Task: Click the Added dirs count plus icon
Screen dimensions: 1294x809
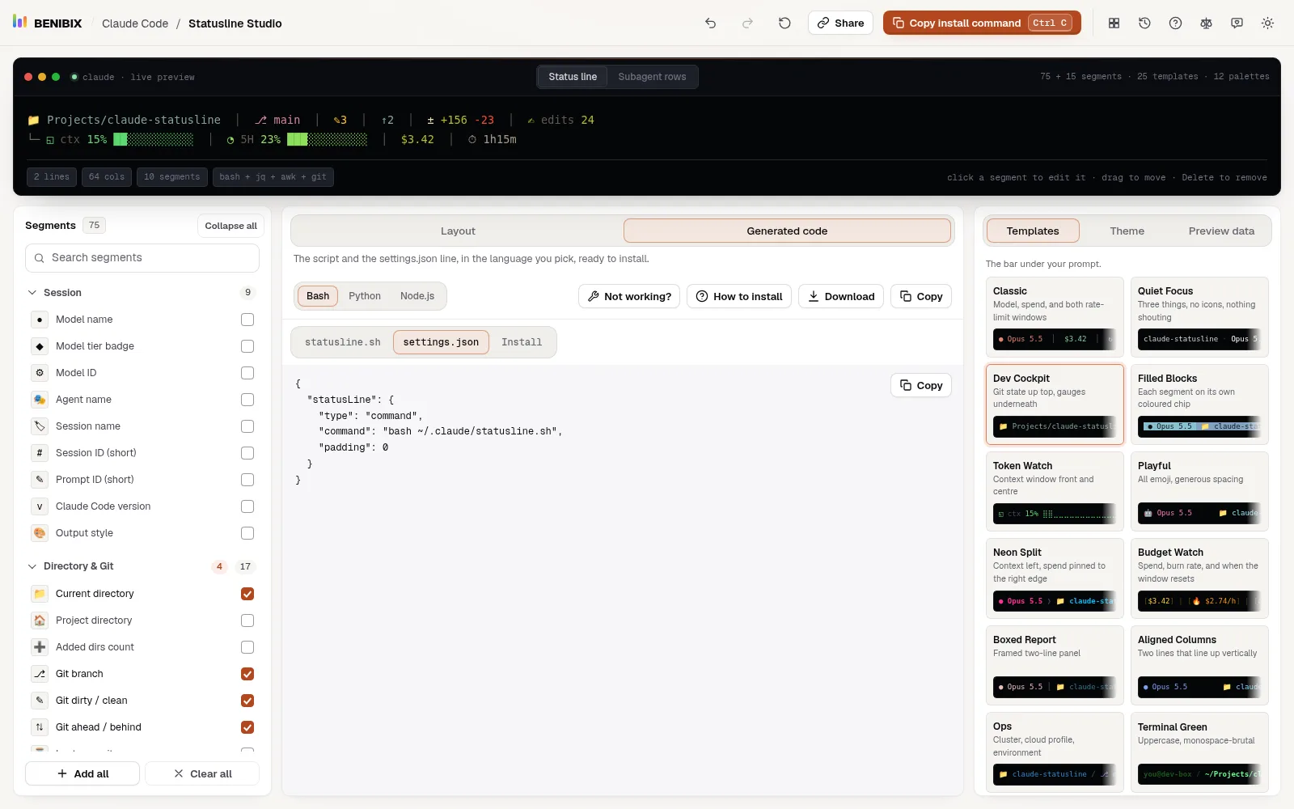Action: coord(40,647)
